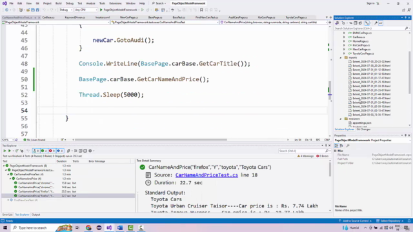The height and width of the screenshot is (232, 413).
Task: Toggle passed tests filter showing 4
Action: (x=44, y=151)
